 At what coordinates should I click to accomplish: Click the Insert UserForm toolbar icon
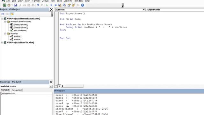coord(9,5)
